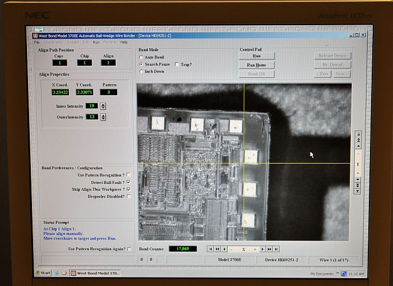Uncheck Detect Ball Fault option

tap(129, 182)
